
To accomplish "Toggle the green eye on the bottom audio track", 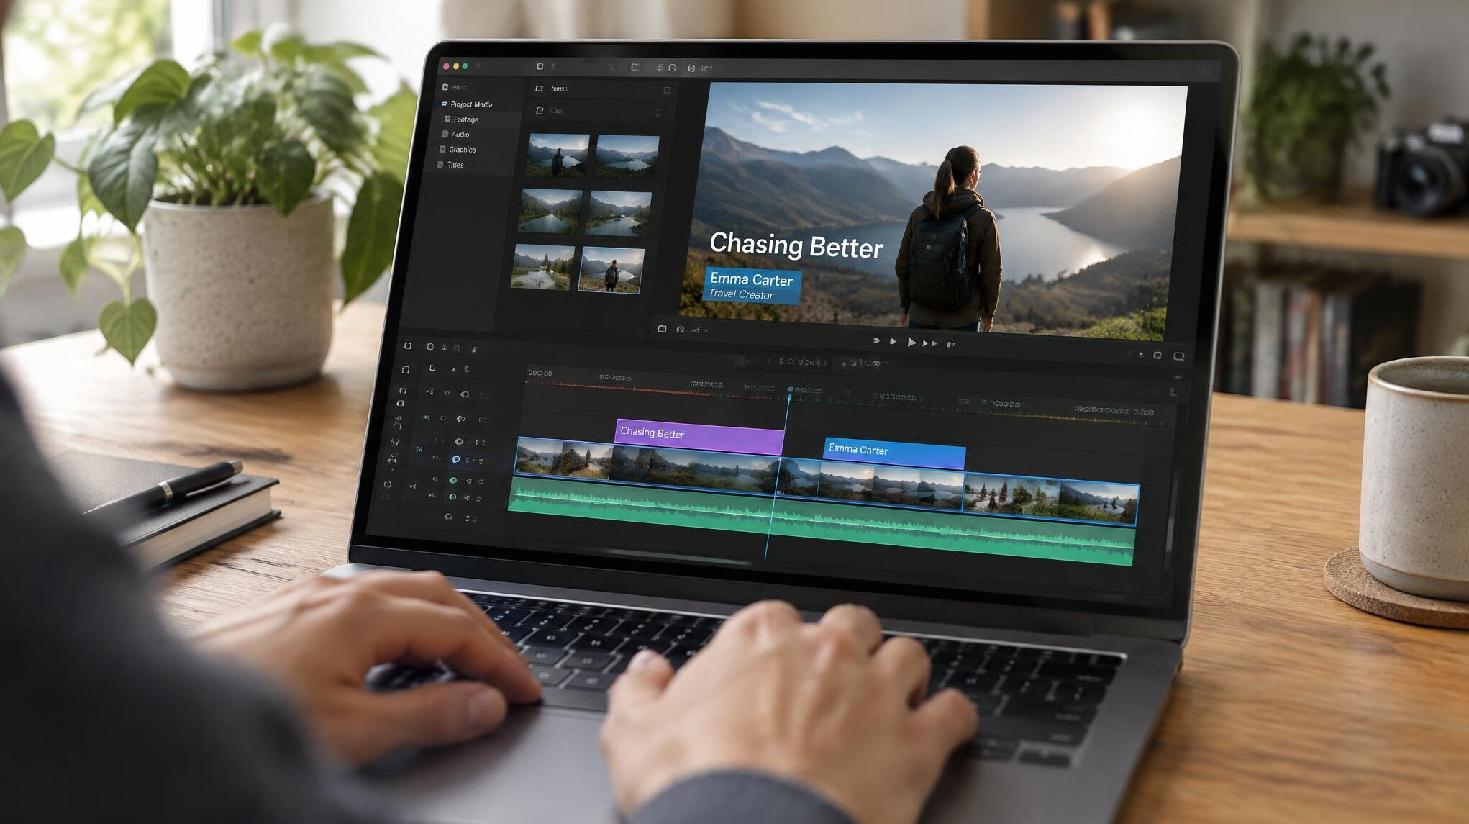I will (452, 497).
